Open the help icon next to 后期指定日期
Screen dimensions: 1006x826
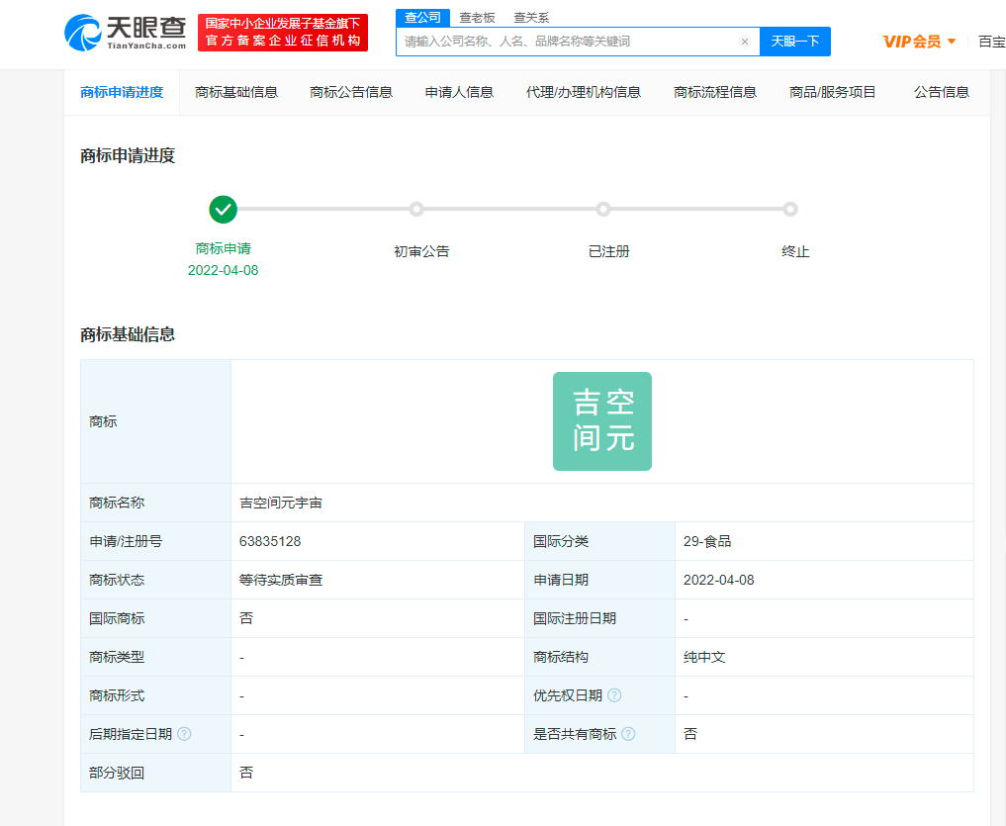click(184, 734)
